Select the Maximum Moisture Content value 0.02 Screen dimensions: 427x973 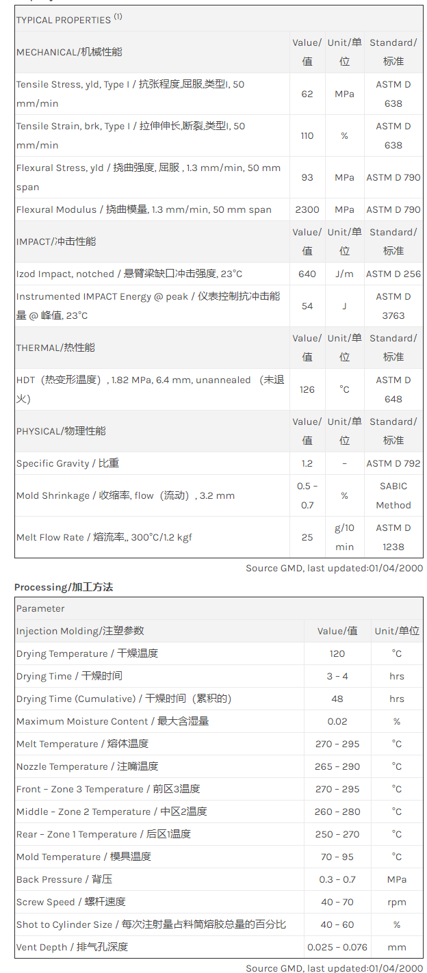pyautogui.click(x=337, y=721)
